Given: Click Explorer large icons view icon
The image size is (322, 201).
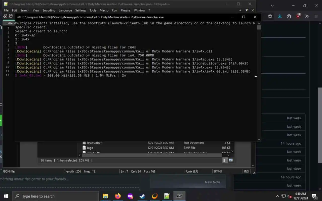Looking at the screenshot, I should click(231, 160).
